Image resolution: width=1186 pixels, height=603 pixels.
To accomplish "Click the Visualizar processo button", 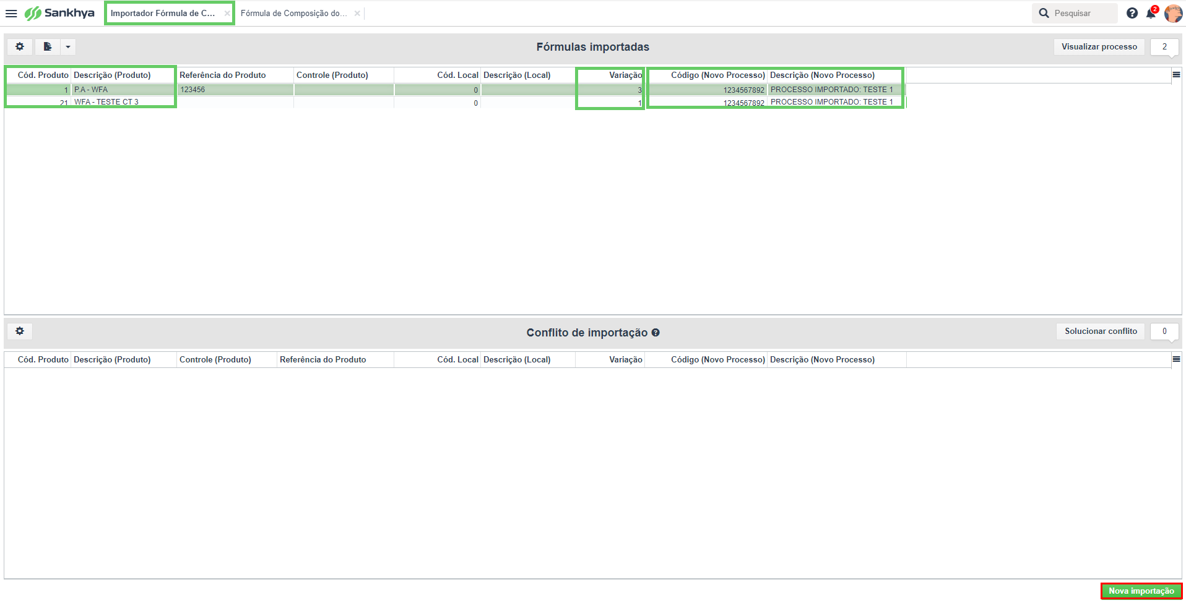I will (1099, 46).
